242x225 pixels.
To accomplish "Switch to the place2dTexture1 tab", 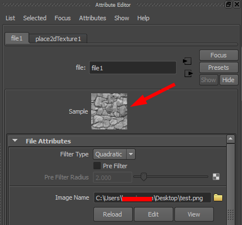I will pyautogui.click(x=58, y=39).
